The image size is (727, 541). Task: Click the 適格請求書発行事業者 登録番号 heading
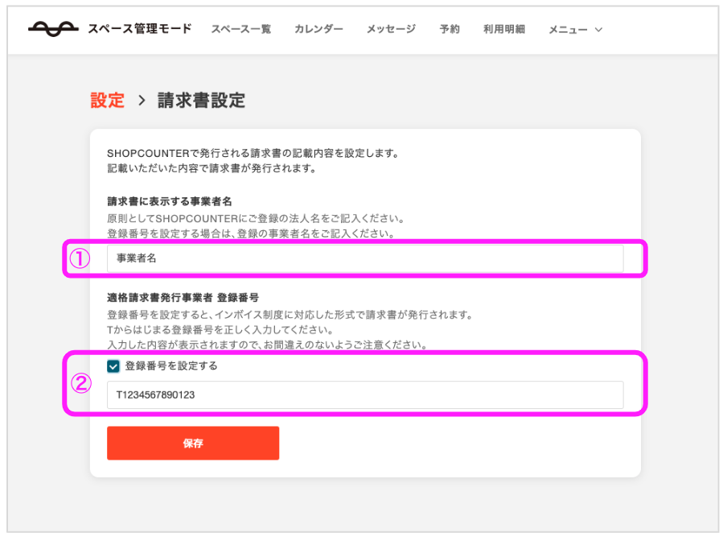click(183, 297)
